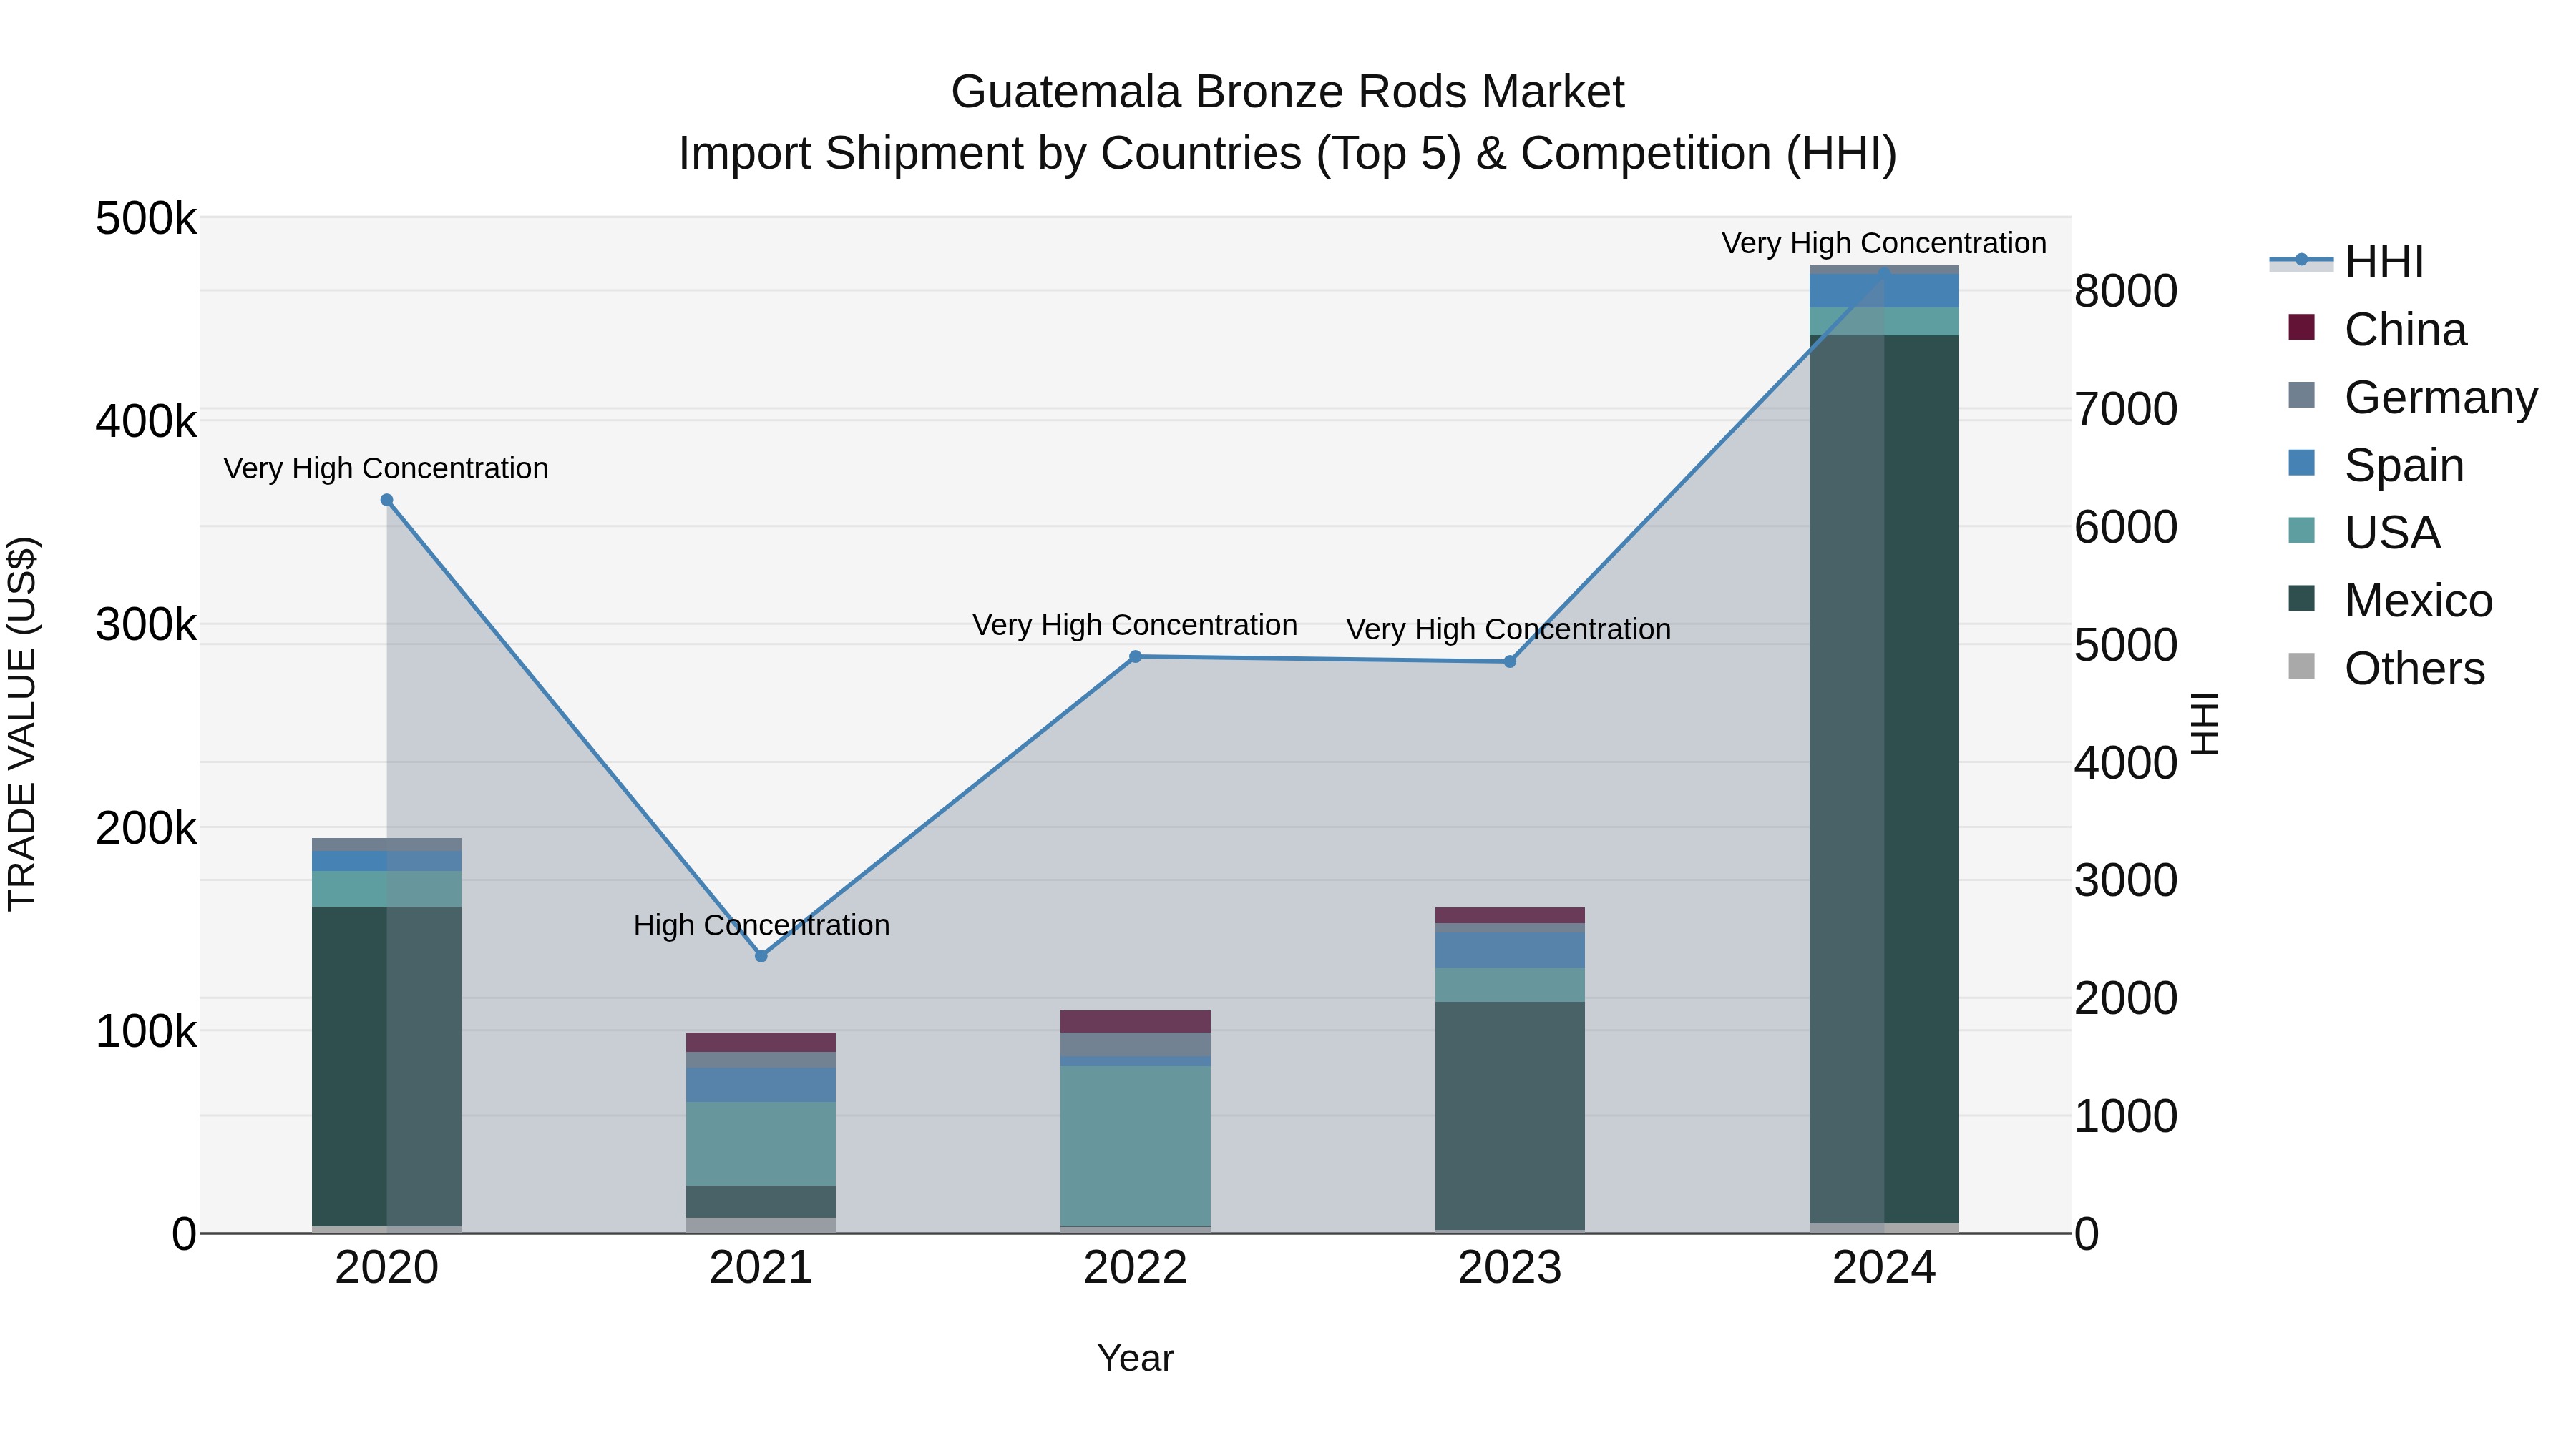Toggle the HHI legend entry
The width and height of the screenshot is (2576, 1448).
click(2346, 262)
